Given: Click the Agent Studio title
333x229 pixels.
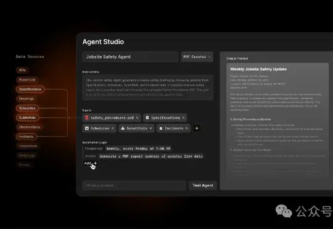Looking at the screenshot, I should click(103, 42).
